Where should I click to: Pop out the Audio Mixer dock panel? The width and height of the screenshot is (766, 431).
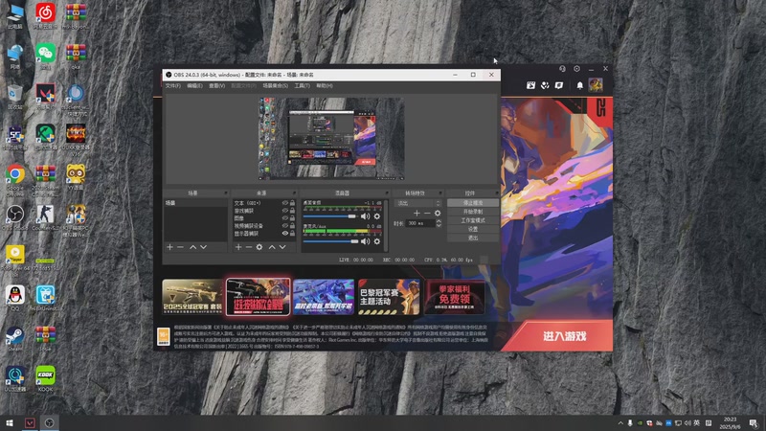point(387,193)
